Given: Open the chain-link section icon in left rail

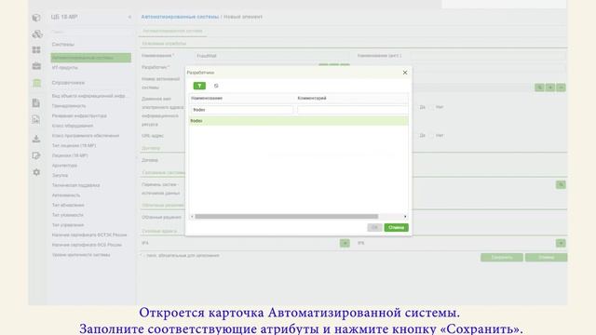Looking at the screenshot, I should coord(36,34).
